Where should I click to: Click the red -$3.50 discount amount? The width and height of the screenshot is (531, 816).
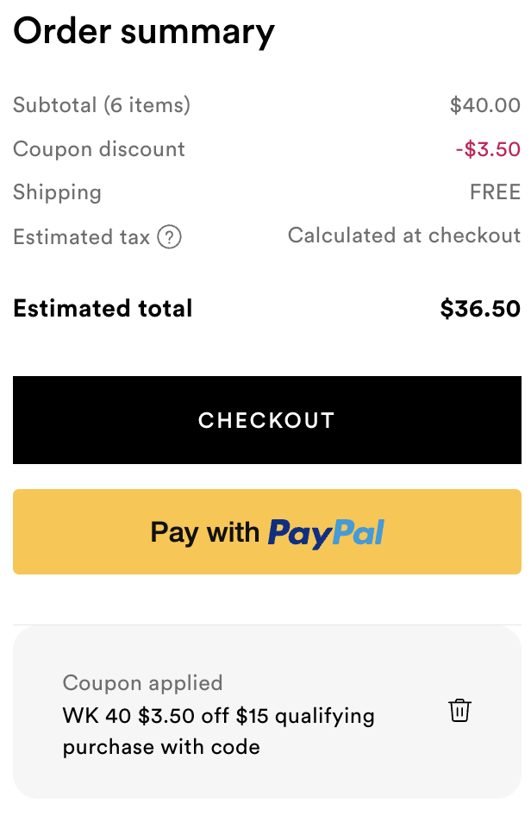pyautogui.click(x=488, y=149)
